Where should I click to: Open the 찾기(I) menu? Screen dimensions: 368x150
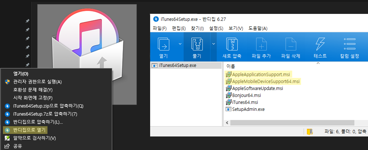point(197,29)
